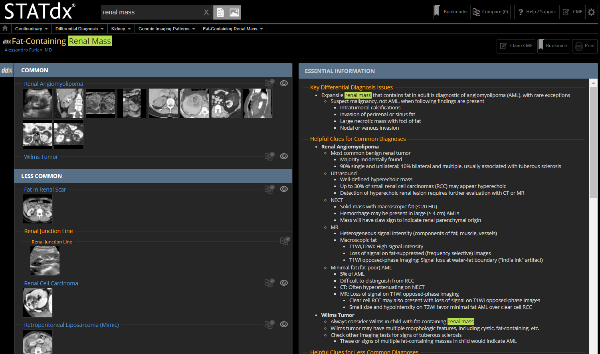
Task: Open first Renal Angiomyolipoma ultrasound thumbnail
Action: (38, 103)
